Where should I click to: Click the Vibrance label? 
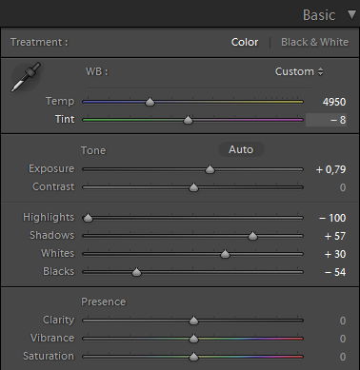pos(52,338)
